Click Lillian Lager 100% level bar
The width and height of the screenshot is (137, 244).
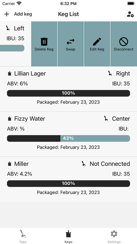(x=68, y=93)
